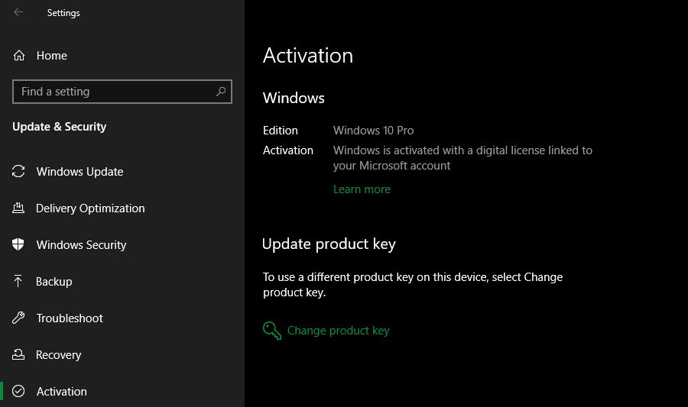Open the Troubleshoot page
The width and height of the screenshot is (688, 407).
70,318
